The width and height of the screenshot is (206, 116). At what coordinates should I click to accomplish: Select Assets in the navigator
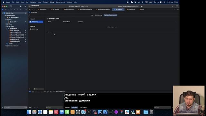(x=10, y=44)
